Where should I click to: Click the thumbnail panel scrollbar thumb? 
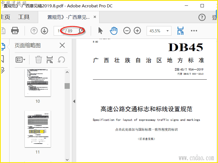click(67, 86)
